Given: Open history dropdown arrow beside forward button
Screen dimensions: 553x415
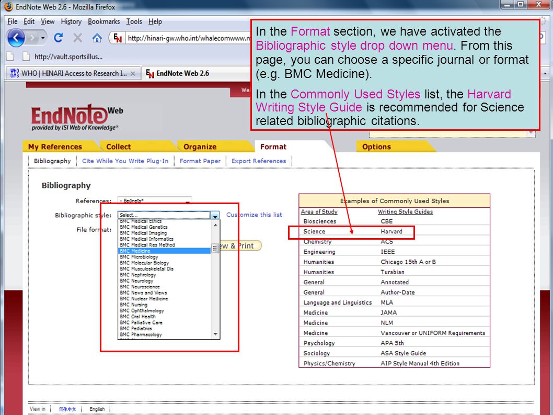Looking at the screenshot, I should tap(43, 38).
